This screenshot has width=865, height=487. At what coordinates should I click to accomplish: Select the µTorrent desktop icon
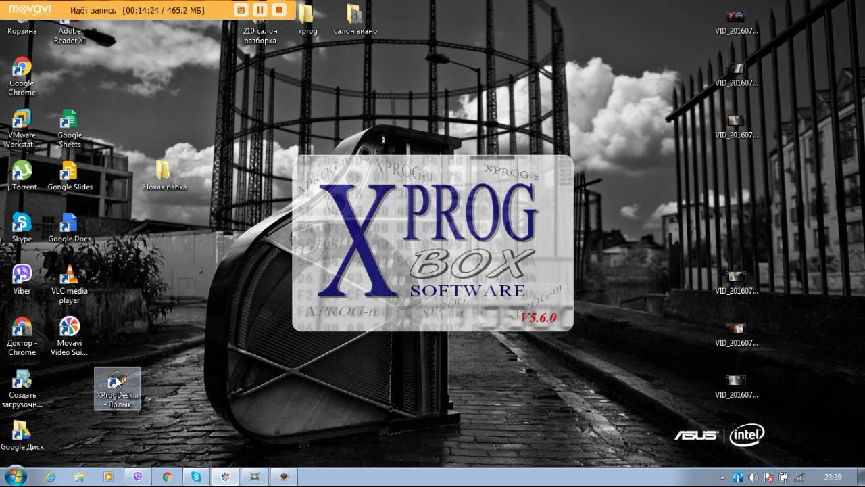point(22,176)
